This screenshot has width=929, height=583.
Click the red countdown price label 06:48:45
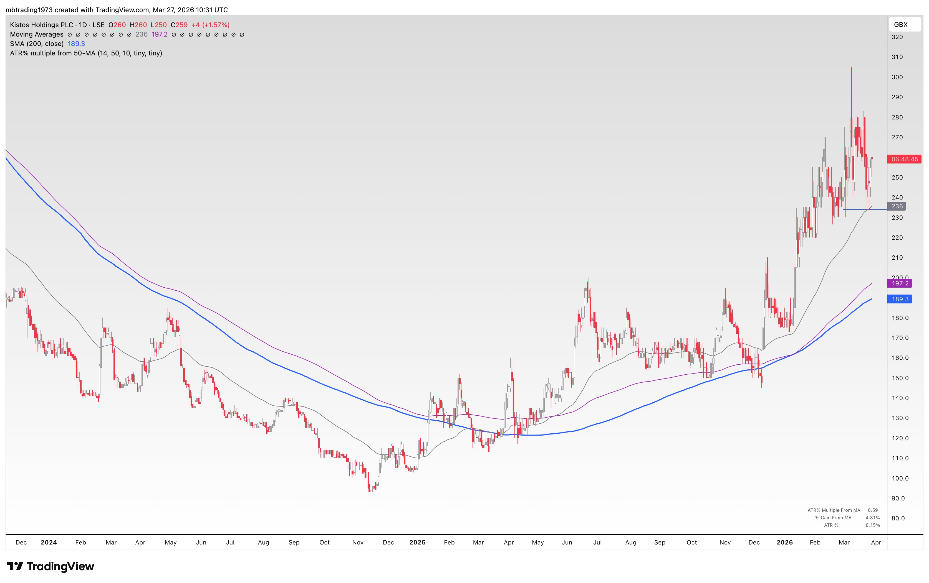tap(904, 159)
